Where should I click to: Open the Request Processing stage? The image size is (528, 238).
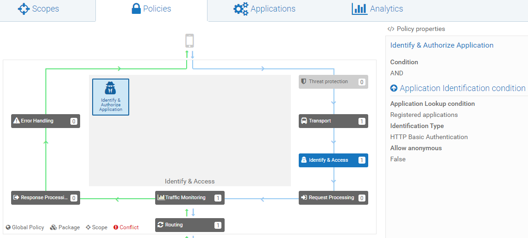pos(333,198)
